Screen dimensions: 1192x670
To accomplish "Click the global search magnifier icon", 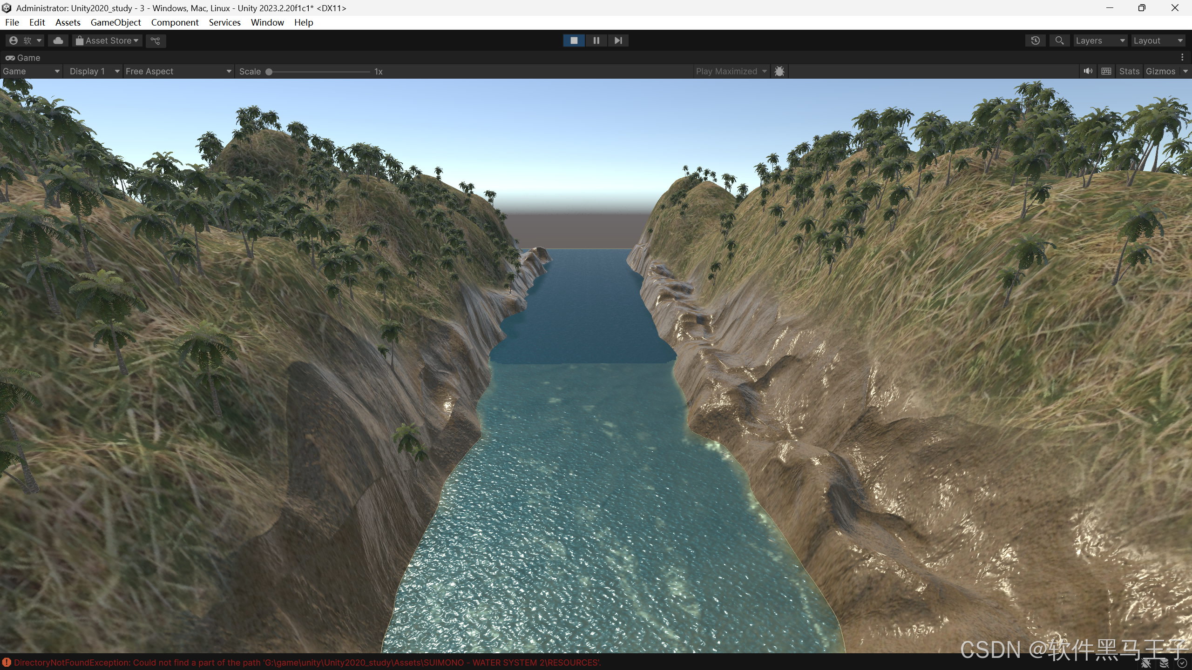I will (1059, 40).
